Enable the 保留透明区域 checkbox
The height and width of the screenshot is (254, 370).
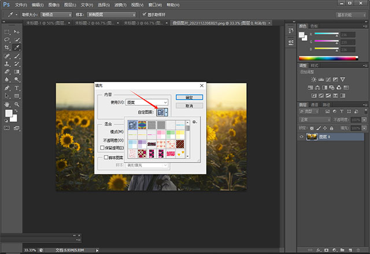[x=102, y=148]
